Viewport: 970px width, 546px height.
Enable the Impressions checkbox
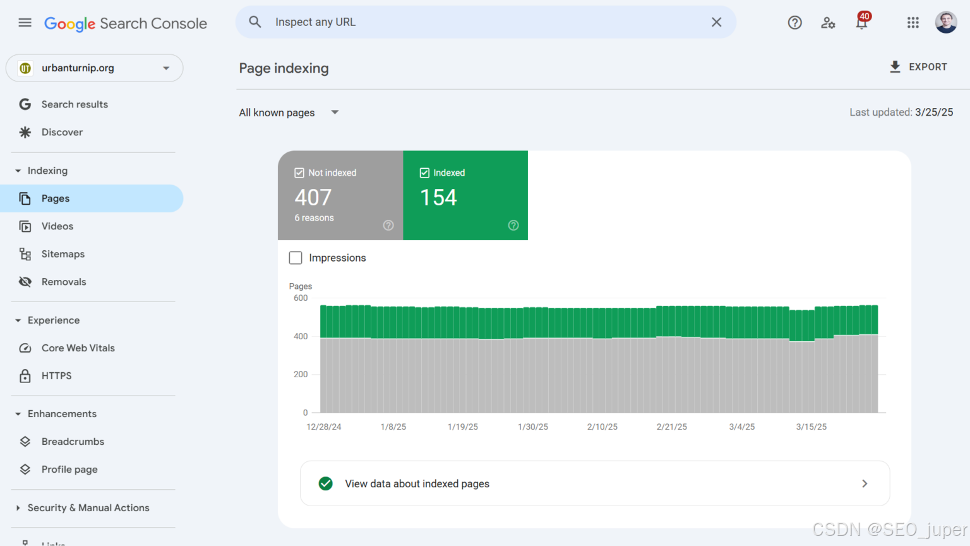pyautogui.click(x=296, y=258)
